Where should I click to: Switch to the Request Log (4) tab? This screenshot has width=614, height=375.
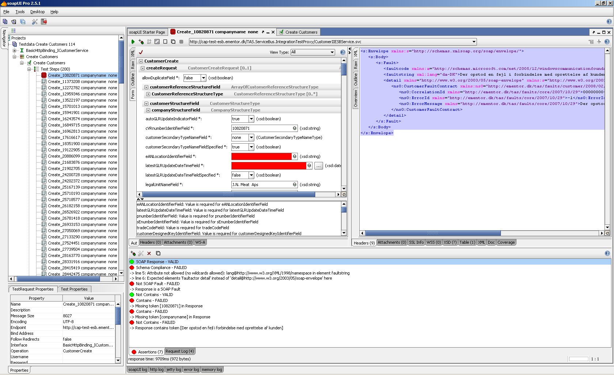tap(179, 351)
